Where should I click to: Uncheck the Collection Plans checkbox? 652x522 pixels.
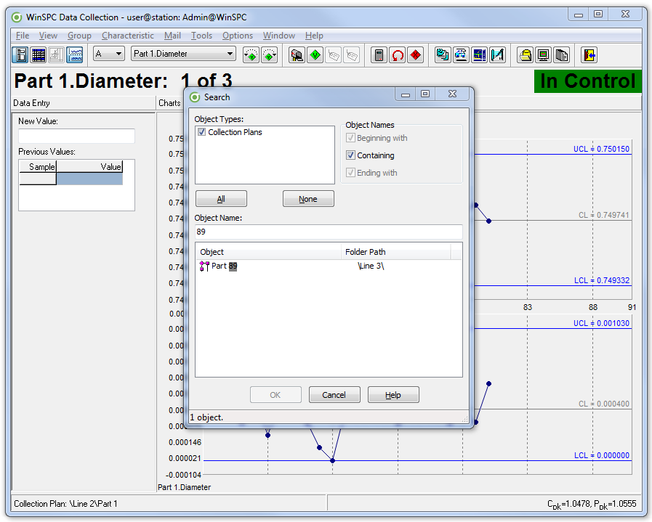[x=201, y=132]
